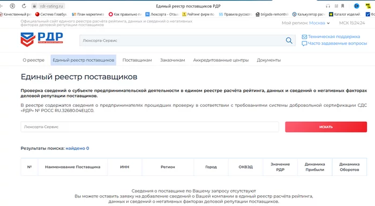Click the headphones icon in browser toolbar
This screenshot has height=206, width=375.
(328, 6)
